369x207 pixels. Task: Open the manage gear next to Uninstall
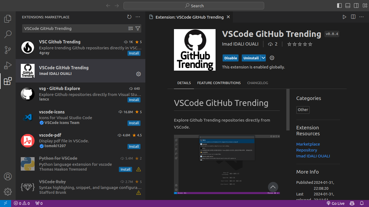[x=272, y=58]
